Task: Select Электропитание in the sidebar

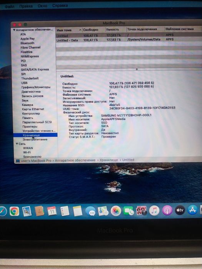Action: [35, 139]
